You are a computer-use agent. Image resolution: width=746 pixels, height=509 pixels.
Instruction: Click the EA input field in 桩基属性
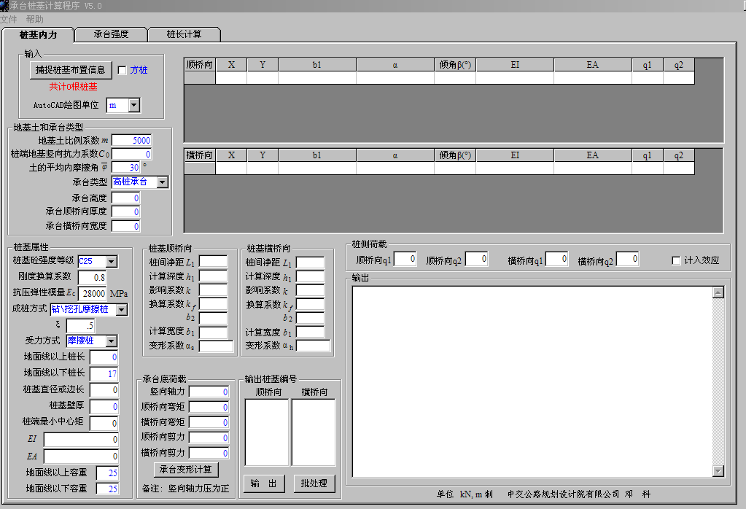pyautogui.click(x=82, y=456)
